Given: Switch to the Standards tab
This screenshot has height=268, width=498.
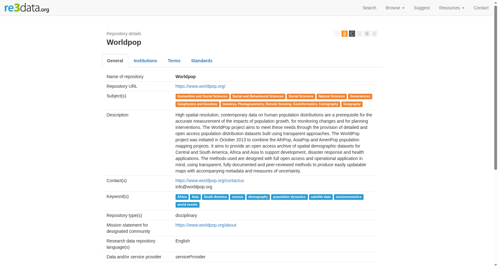Looking at the screenshot, I should coord(202,61).
